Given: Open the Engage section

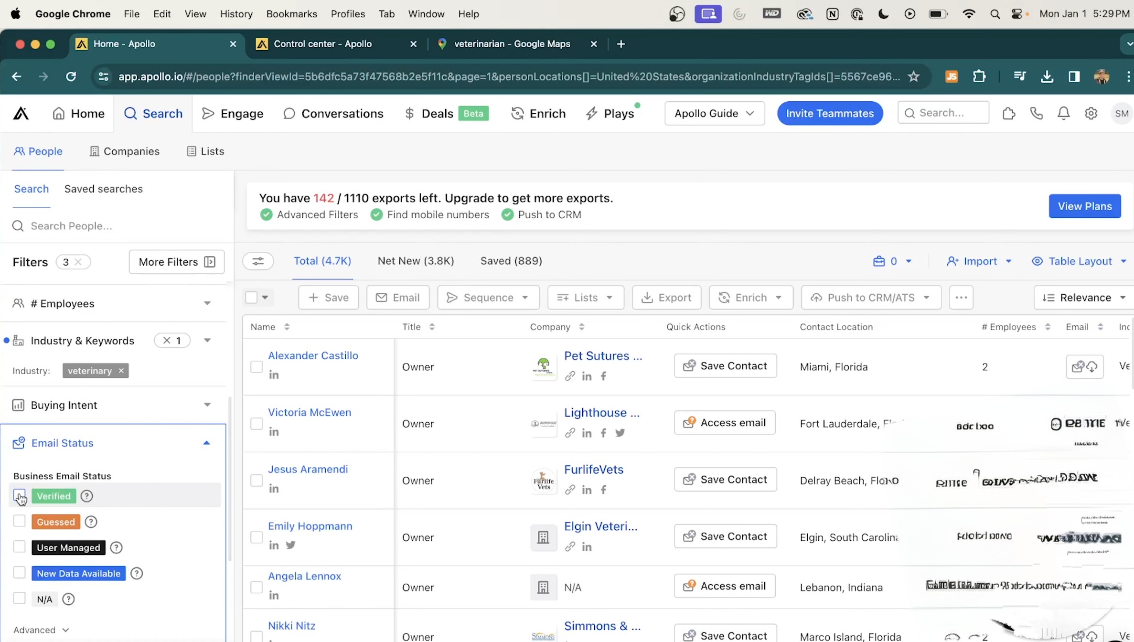Looking at the screenshot, I should (241, 113).
